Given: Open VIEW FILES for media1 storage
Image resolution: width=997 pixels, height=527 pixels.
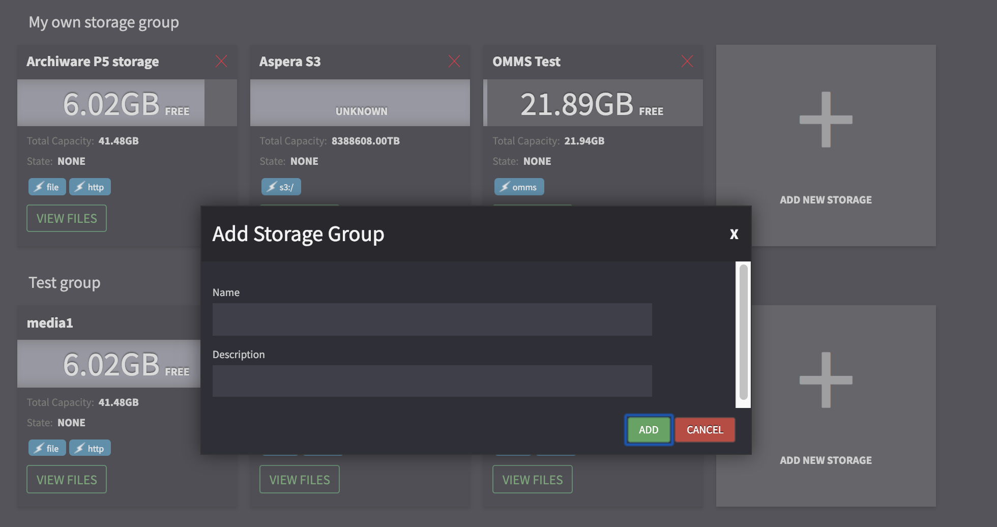Looking at the screenshot, I should pyautogui.click(x=67, y=479).
